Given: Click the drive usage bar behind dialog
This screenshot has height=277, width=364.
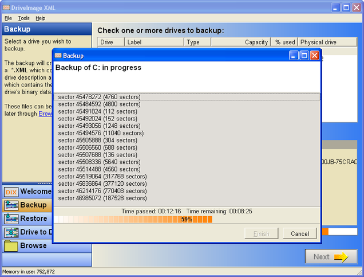Looking at the screenshot, I should pyautogui.click(x=339, y=232).
